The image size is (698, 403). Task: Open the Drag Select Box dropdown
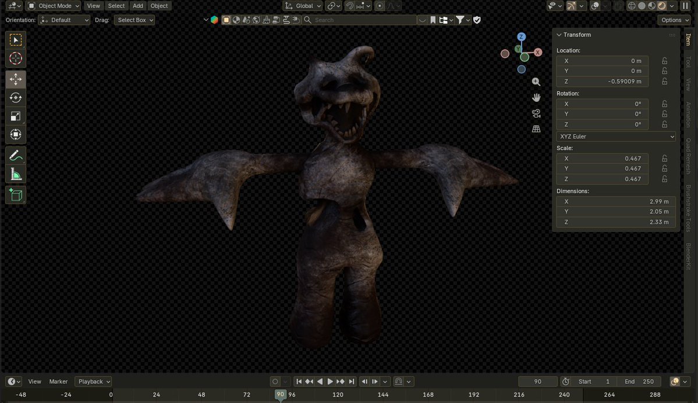coord(134,20)
